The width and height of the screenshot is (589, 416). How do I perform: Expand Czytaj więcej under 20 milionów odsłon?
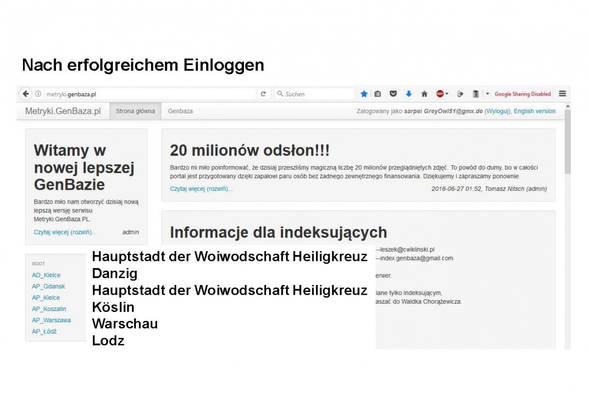click(201, 189)
